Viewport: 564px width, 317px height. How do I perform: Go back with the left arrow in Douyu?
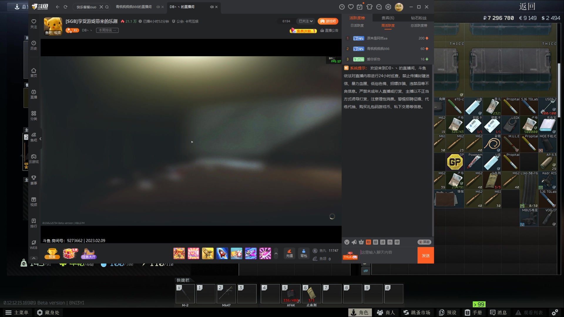[x=58, y=7]
